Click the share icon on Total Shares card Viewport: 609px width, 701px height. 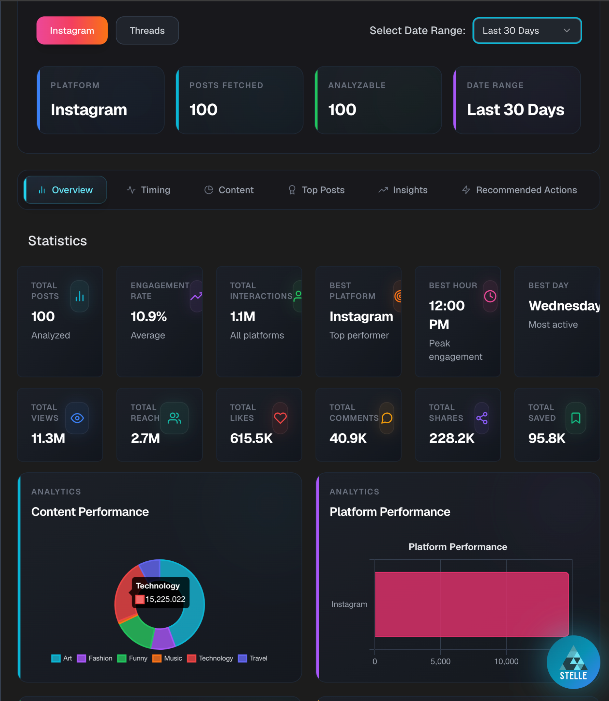(482, 418)
